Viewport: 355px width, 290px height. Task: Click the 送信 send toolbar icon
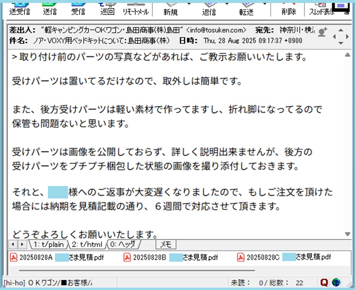(50, 9)
